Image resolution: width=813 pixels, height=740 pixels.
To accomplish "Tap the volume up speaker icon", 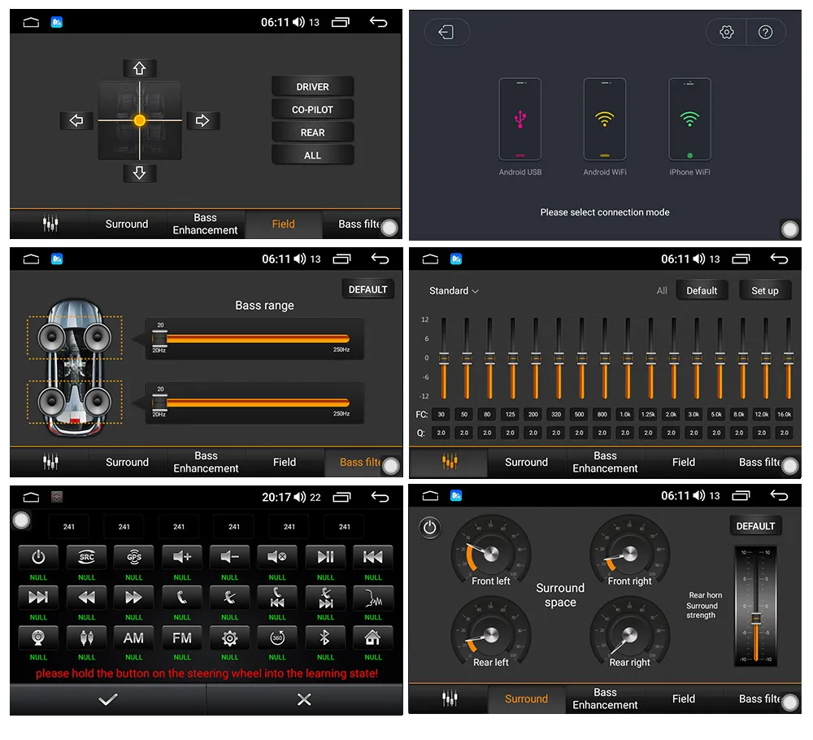I will pyautogui.click(x=182, y=557).
